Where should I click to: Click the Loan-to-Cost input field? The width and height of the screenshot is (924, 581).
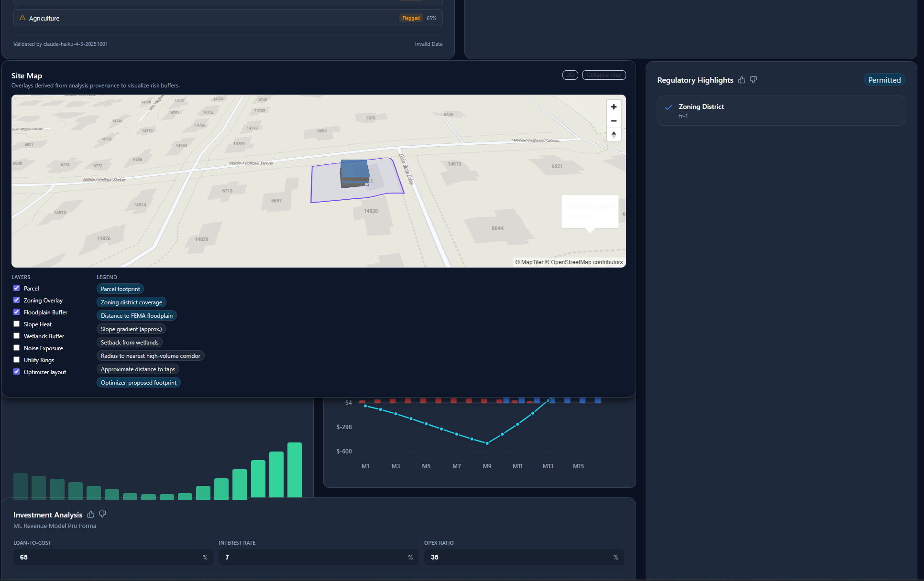113,557
